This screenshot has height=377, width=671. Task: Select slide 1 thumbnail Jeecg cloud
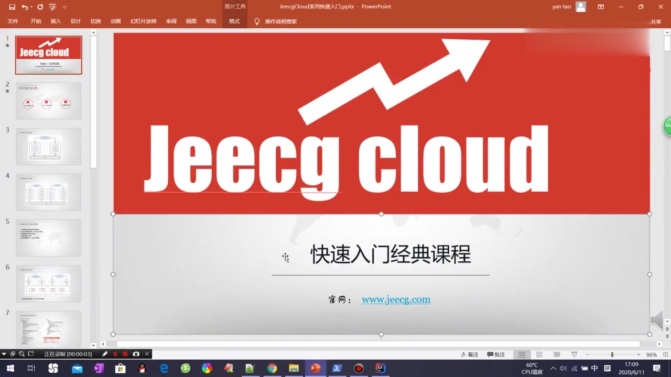[x=49, y=55]
